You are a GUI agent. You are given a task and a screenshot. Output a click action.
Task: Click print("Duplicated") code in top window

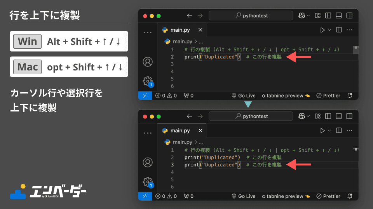click(x=213, y=57)
